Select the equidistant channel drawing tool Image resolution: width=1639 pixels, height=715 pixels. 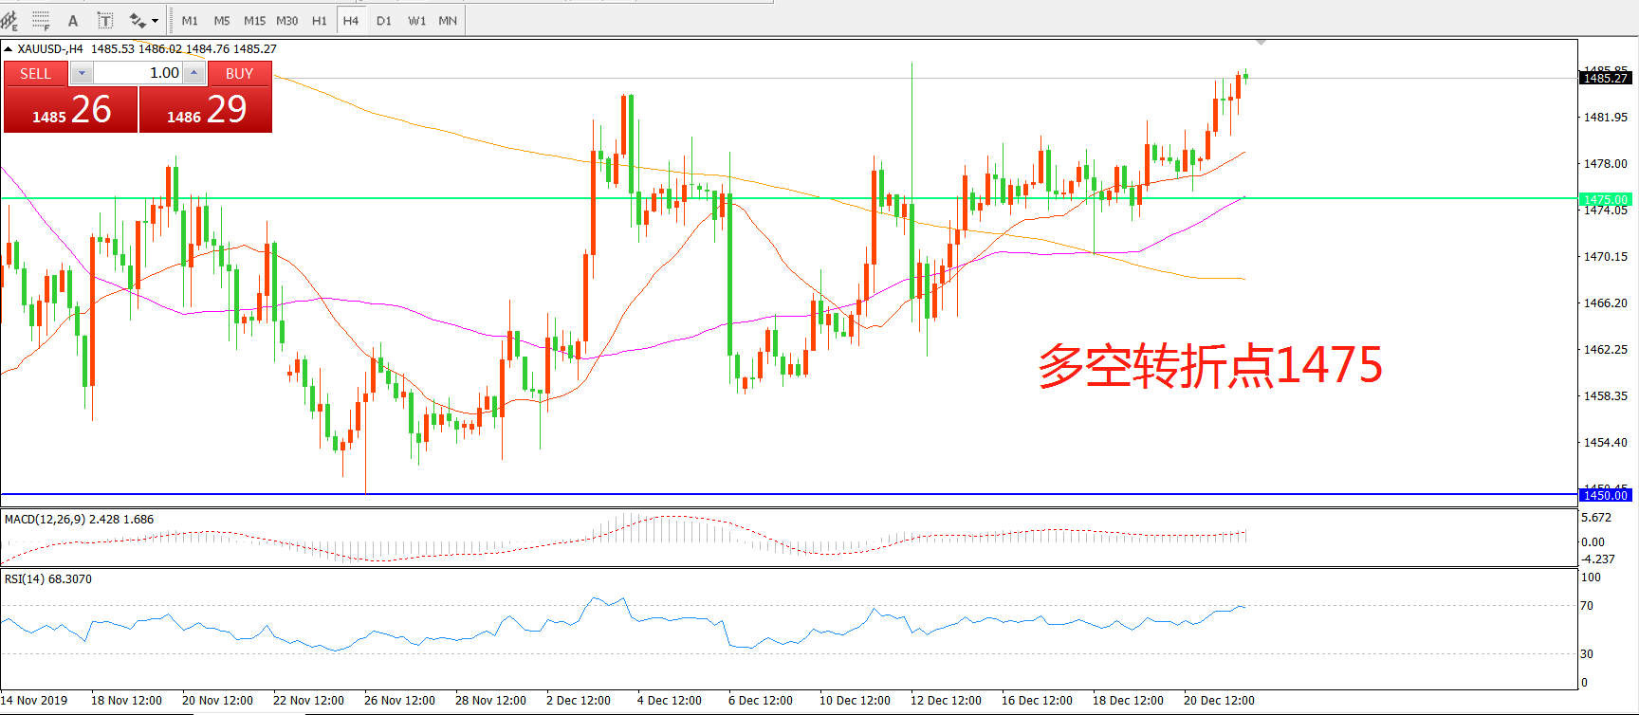tap(9, 20)
